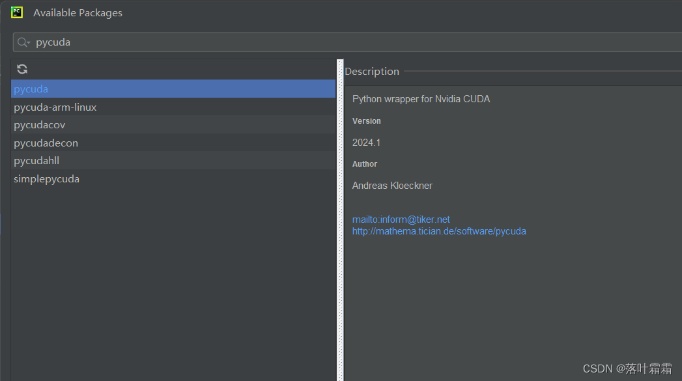This screenshot has height=381, width=682.
Task: Click the PyCharm logo in title bar
Action: click(17, 12)
